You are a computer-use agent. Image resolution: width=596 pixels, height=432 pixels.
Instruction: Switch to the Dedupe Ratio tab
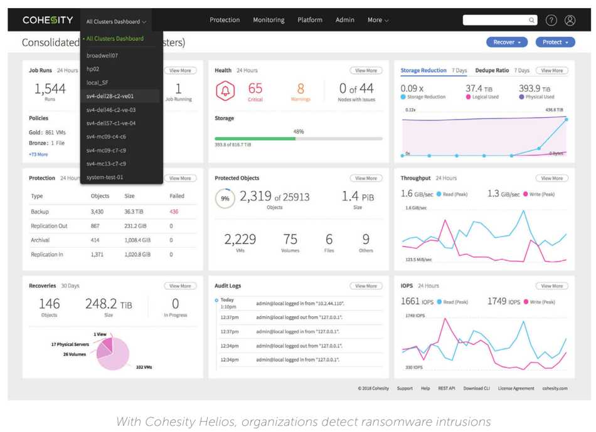point(492,70)
